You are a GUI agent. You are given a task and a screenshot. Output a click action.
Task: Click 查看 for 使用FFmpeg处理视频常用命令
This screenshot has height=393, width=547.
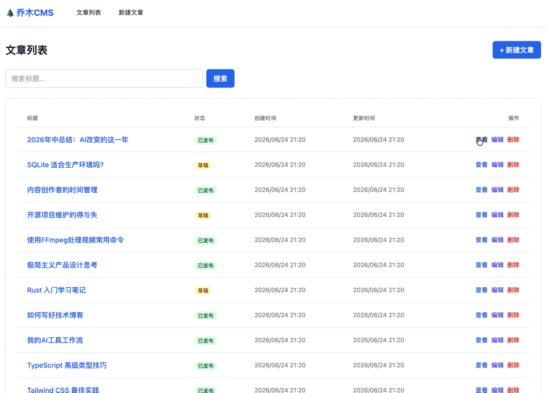[481, 240]
